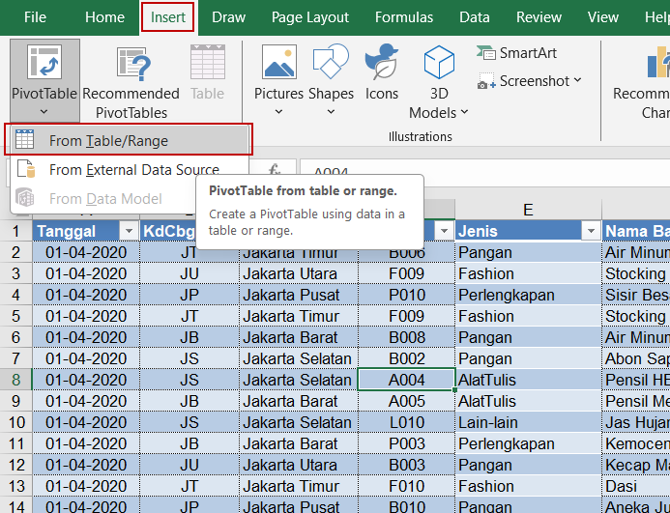Click the Screenshot tool
This screenshot has width=670, height=513.
pos(529,81)
